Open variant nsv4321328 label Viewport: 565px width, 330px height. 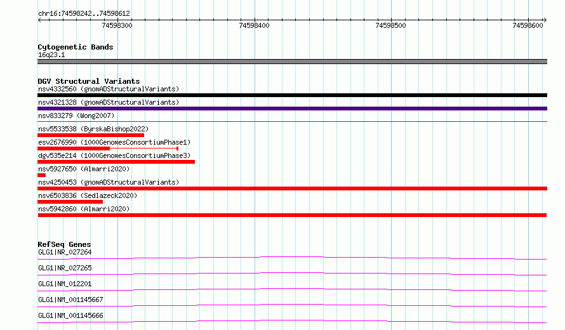[x=109, y=102]
